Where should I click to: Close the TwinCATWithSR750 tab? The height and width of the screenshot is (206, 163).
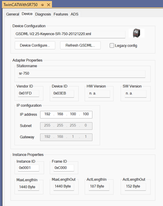pos(49,5)
